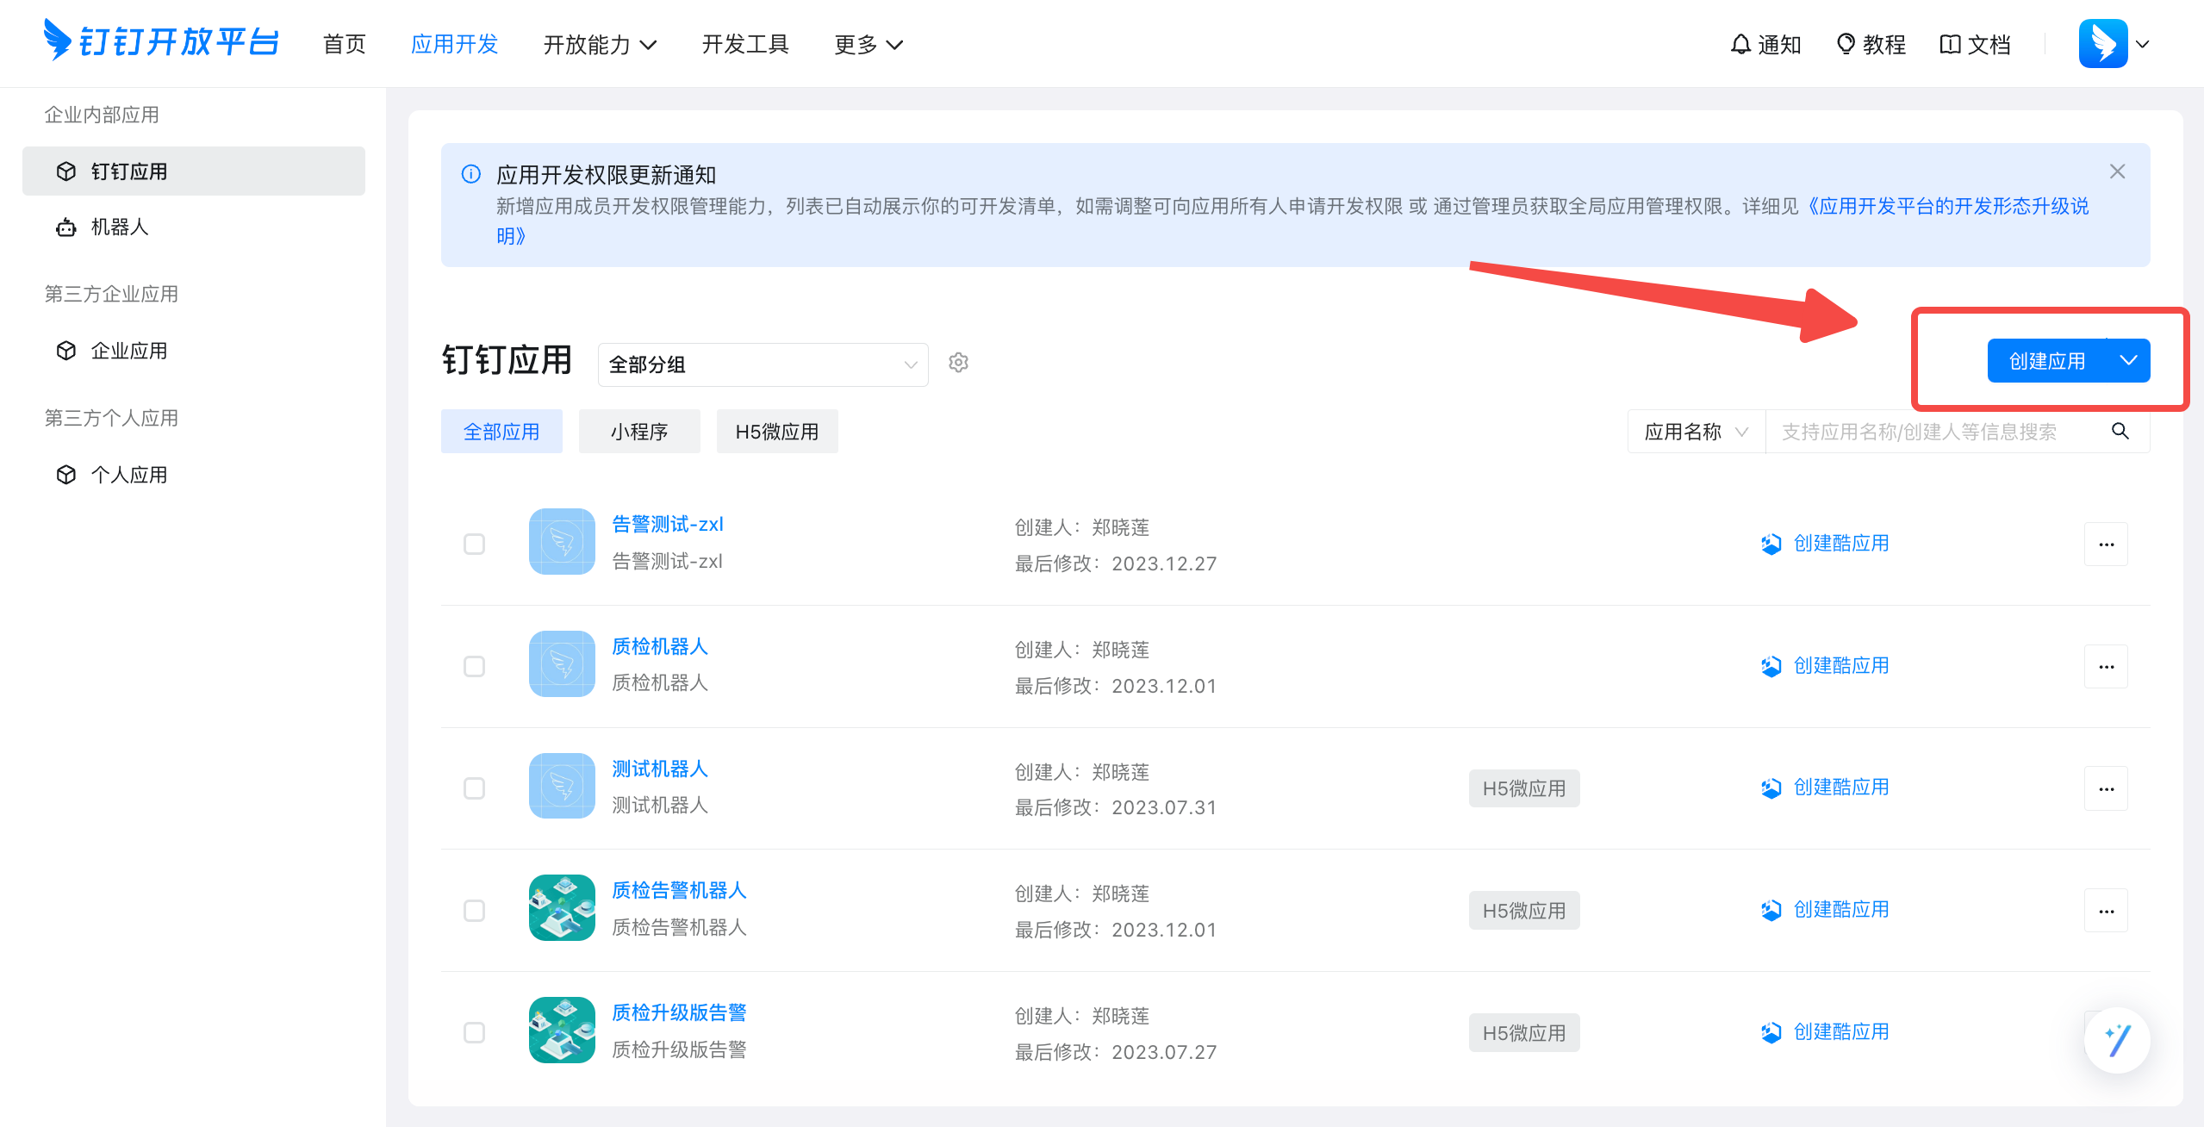Click 最后修改: 2023.07.31 text
The width and height of the screenshot is (2204, 1127).
(x=1116, y=807)
